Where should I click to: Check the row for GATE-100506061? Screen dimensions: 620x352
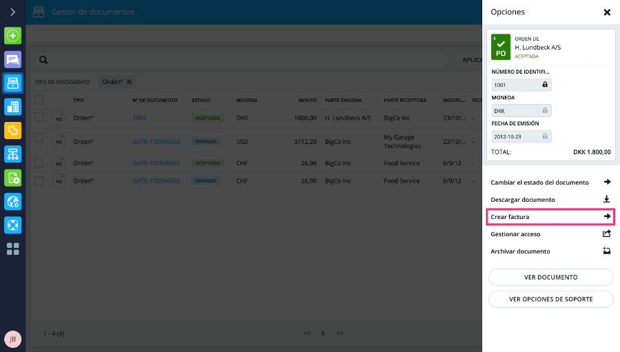click(39, 163)
